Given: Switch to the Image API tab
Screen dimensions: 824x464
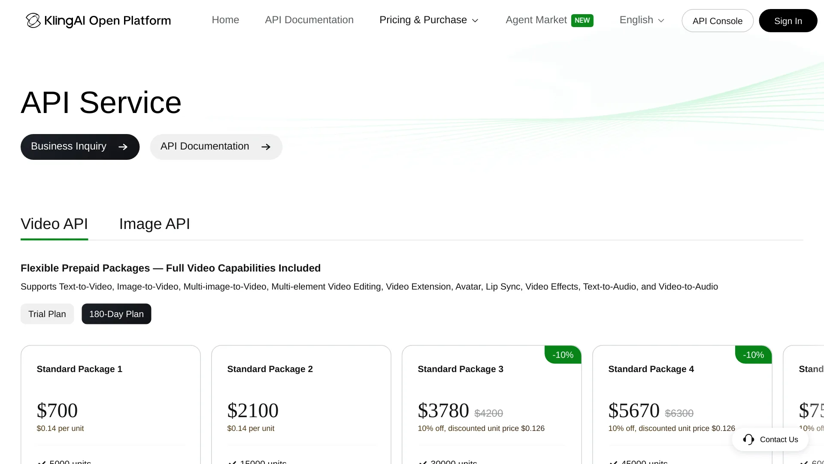Looking at the screenshot, I should click(154, 224).
